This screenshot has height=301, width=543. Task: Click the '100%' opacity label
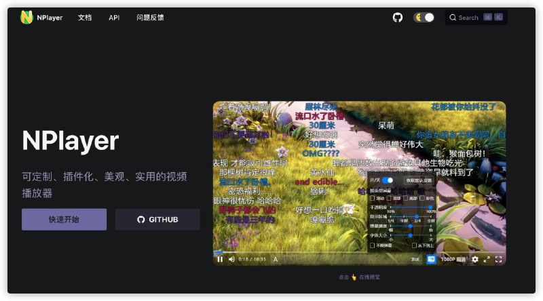431,212
